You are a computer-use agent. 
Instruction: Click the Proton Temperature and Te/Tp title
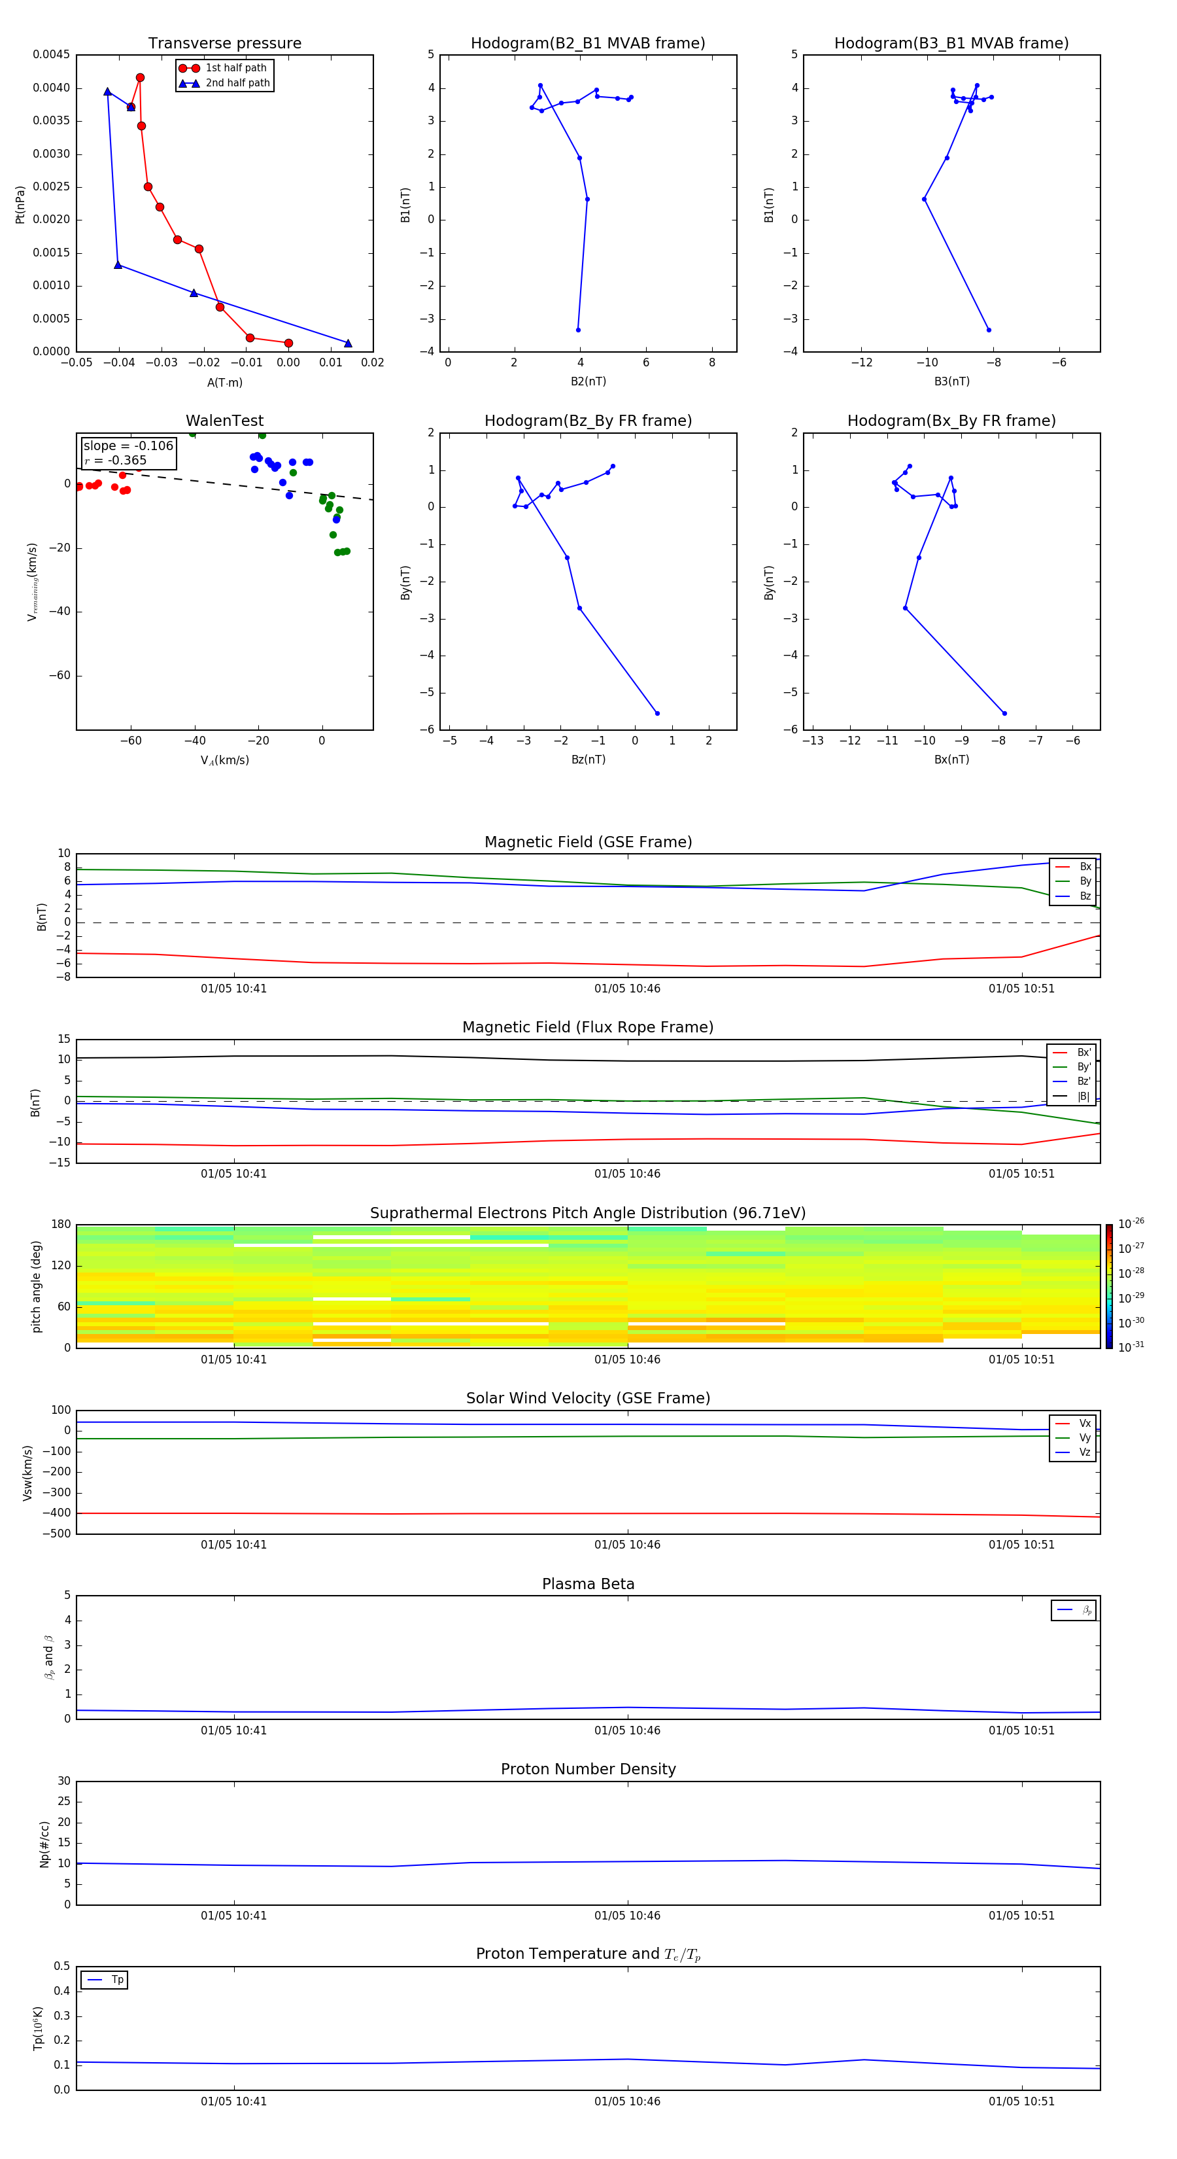click(x=588, y=1954)
